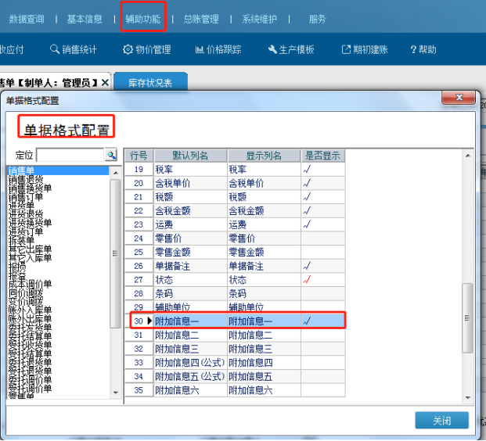Open the 基本信息 menu
Screen dimensions: 486x441
pos(85,20)
